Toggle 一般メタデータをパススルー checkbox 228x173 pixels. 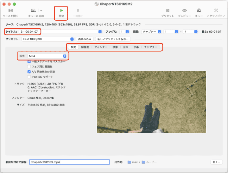click(x=29, y=61)
